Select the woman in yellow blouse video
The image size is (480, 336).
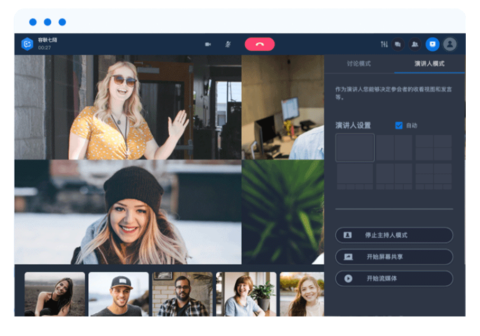tap(128, 107)
